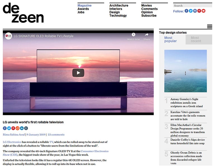Open the Interiors section
The width and height of the screenshot is (215, 167).
coord(116,9)
